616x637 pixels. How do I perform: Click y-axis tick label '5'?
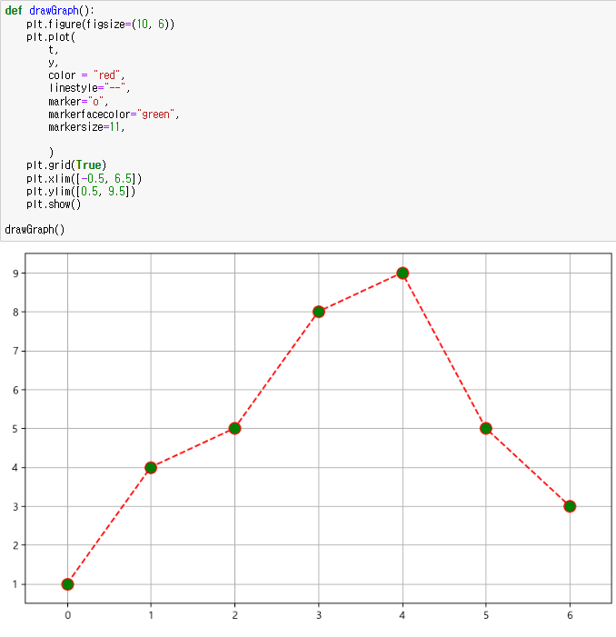15,429
